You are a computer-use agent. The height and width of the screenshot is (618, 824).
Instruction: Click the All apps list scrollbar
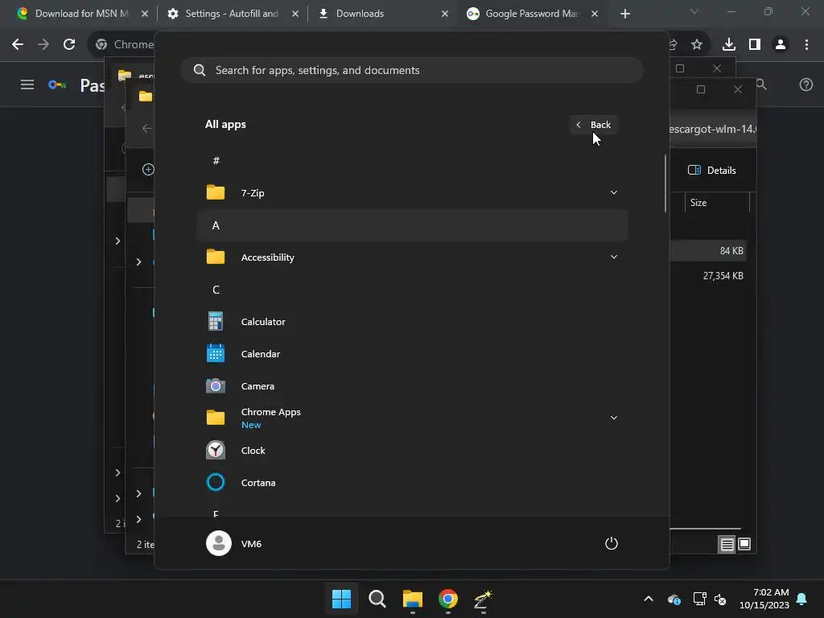pyautogui.click(x=665, y=183)
